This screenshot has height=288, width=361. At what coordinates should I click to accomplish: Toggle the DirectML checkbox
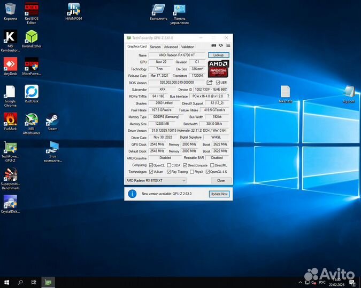click(212, 165)
